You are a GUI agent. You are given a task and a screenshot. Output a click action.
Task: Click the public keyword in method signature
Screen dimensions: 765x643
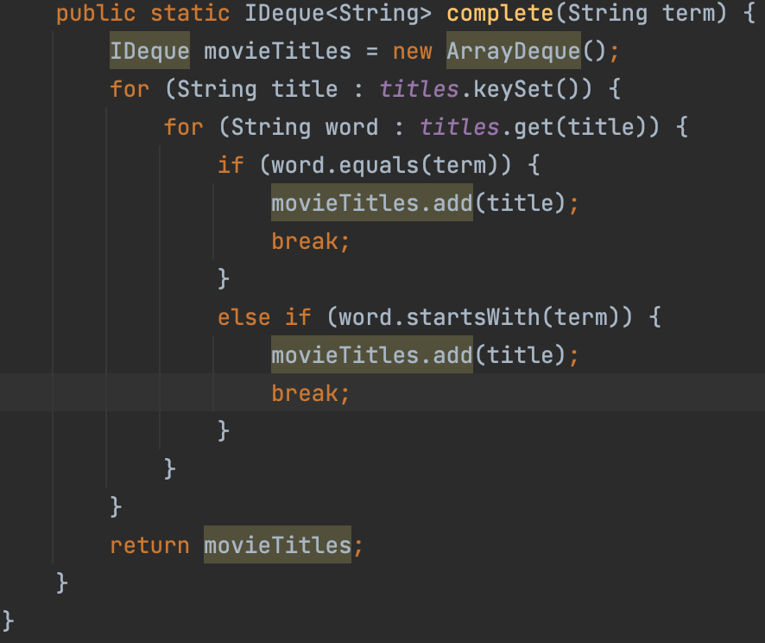coord(97,14)
